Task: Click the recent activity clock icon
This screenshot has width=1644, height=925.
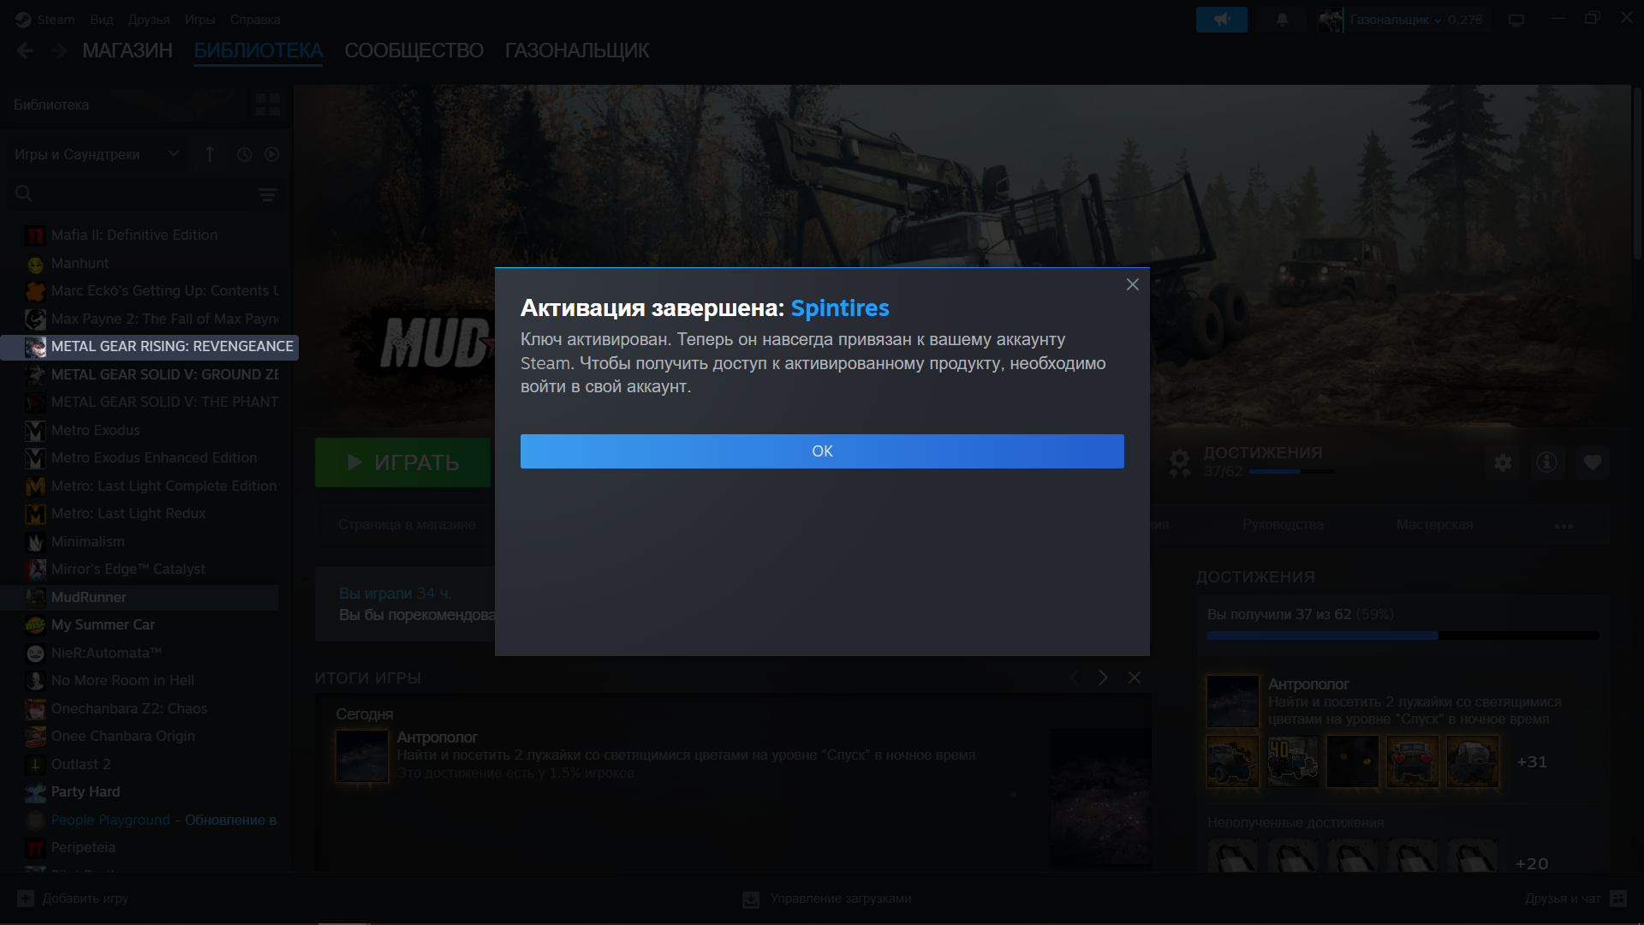Action: tap(244, 154)
